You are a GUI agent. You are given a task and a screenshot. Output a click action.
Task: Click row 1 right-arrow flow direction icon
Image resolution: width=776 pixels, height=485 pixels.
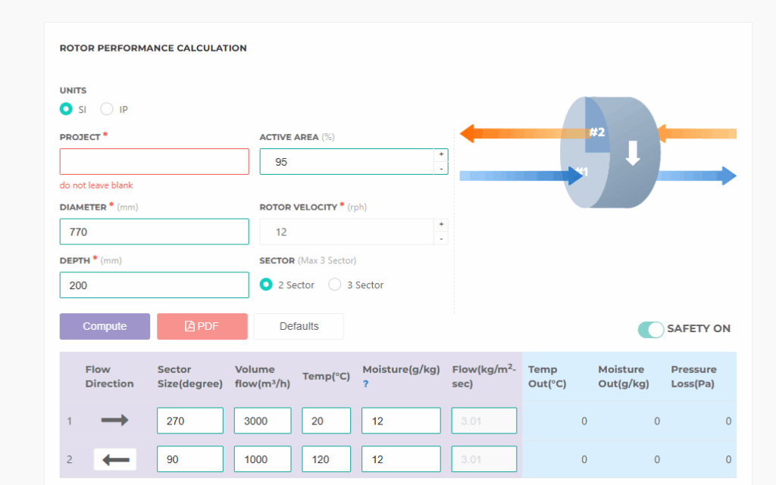(115, 420)
